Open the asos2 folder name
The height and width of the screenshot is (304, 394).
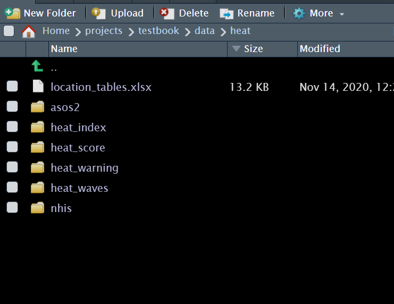pyautogui.click(x=65, y=107)
